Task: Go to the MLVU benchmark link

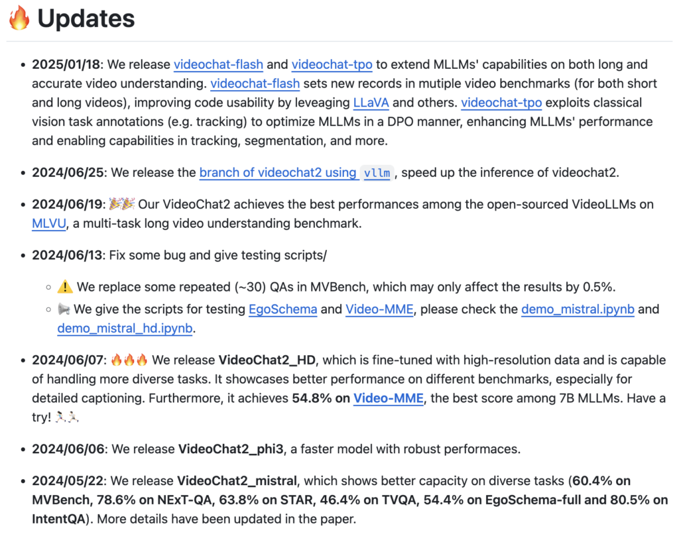Action: (49, 223)
